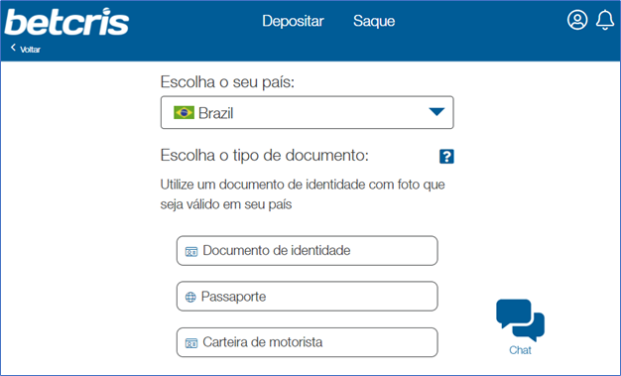Open the Brazil country selection box

coord(307,112)
